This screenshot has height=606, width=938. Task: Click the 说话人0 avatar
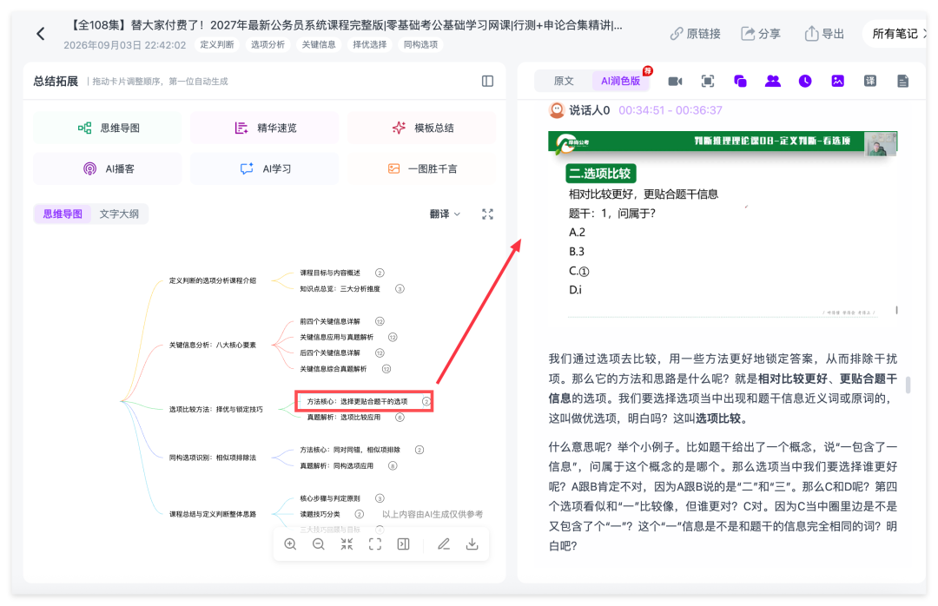(x=557, y=110)
